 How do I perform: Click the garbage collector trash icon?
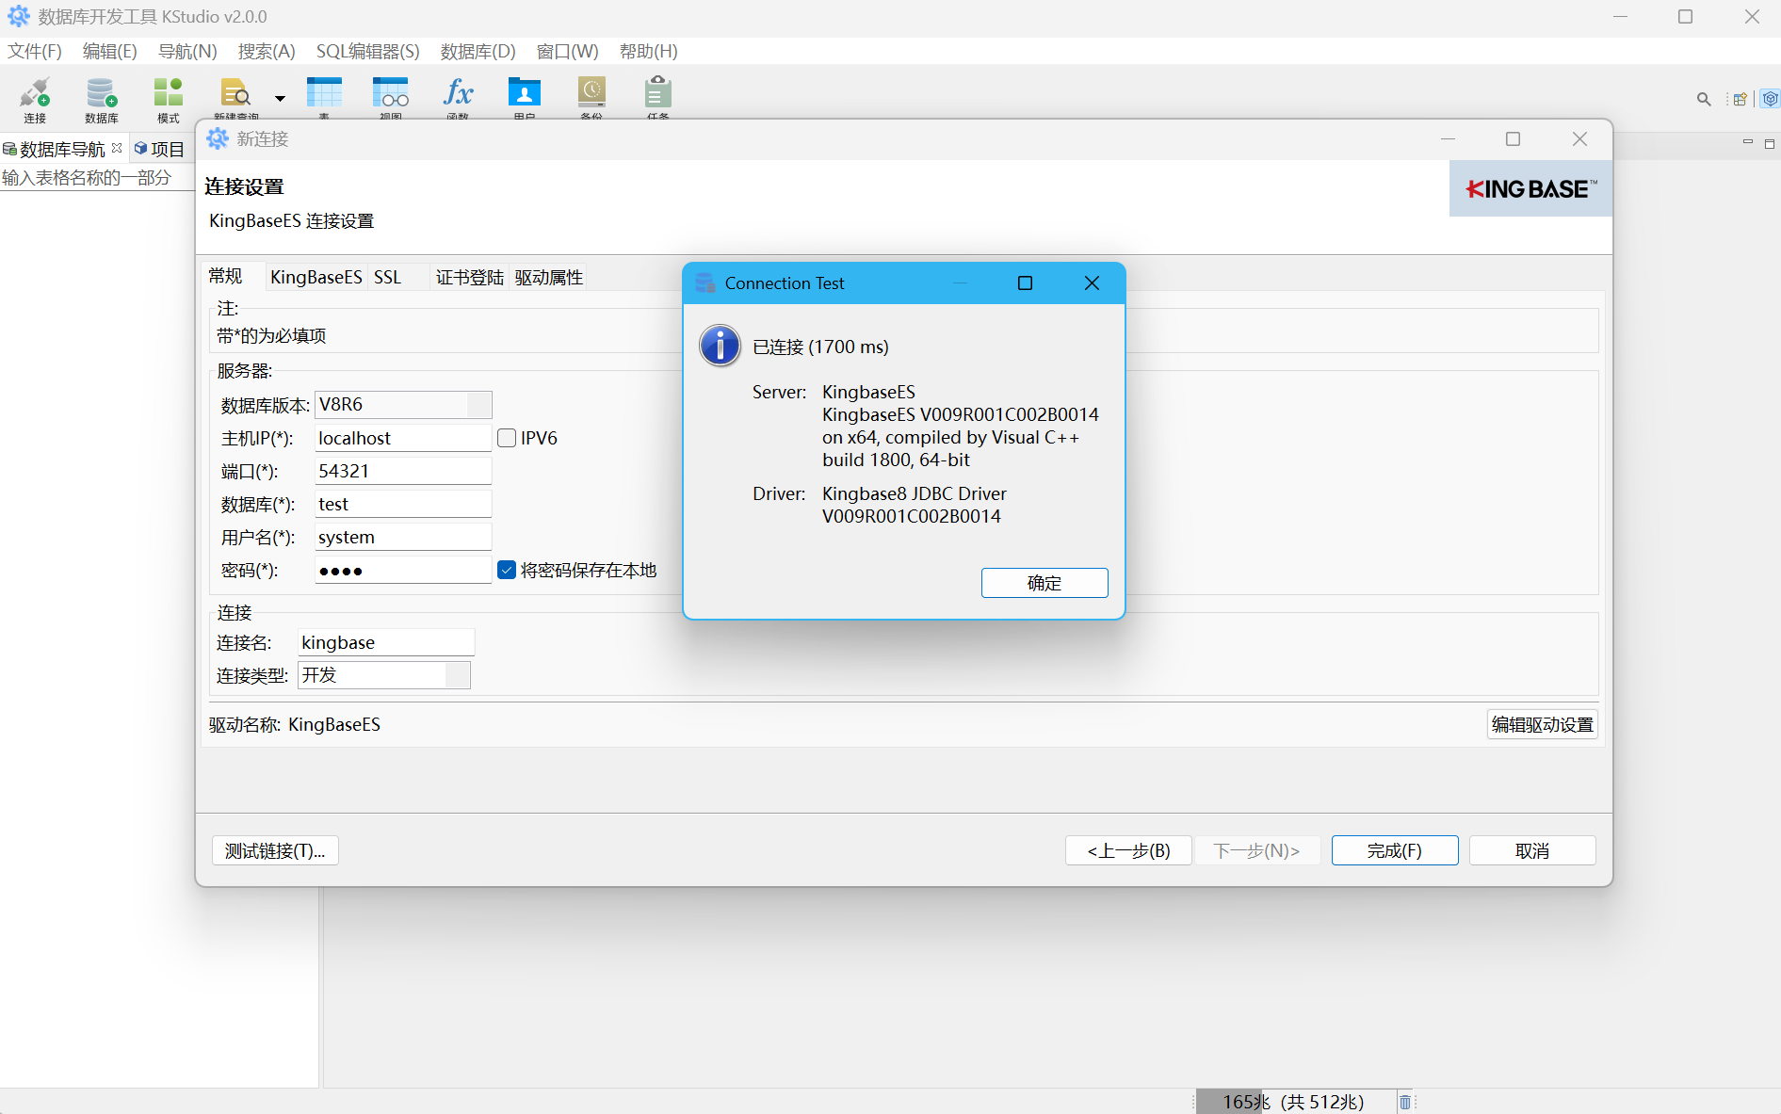1405,1102
